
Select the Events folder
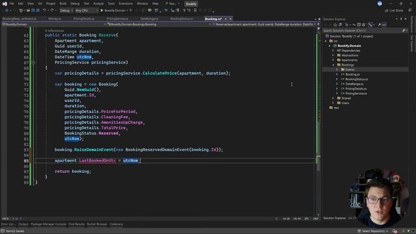coord(350,70)
